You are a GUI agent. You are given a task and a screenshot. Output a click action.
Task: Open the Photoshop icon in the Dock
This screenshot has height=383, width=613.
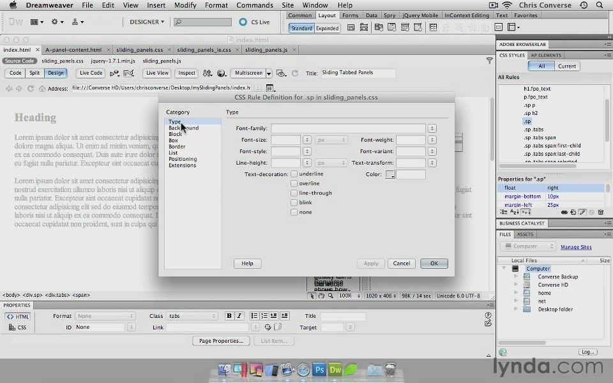[x=319, y=370]
